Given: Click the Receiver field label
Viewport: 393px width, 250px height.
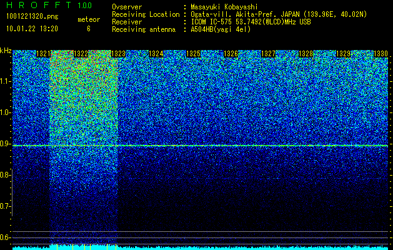Looking at the screenshot, I should [127, 22].
